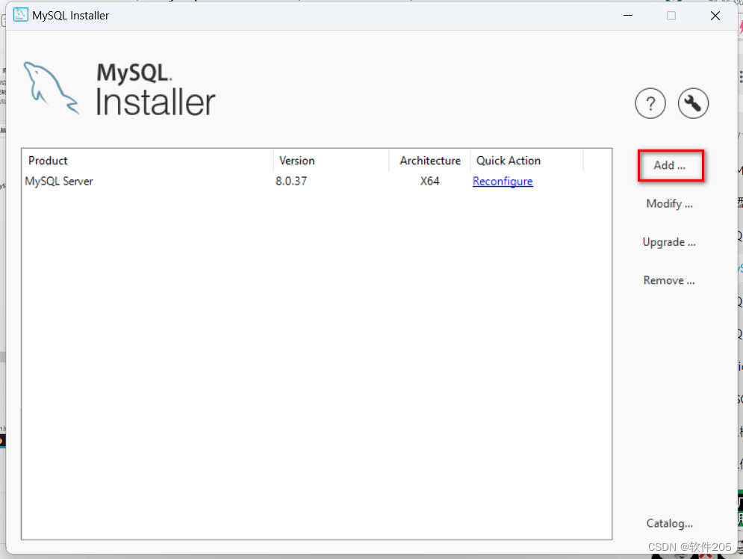Click the Quick Action column header
Viewport: 743px width, 559px height.
pos(527,161)
